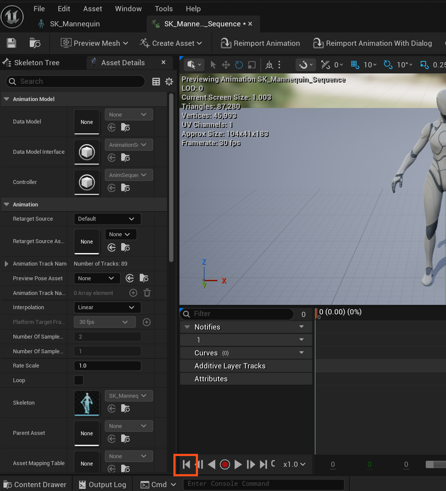Open the snapping magnet dropdown

305,65
